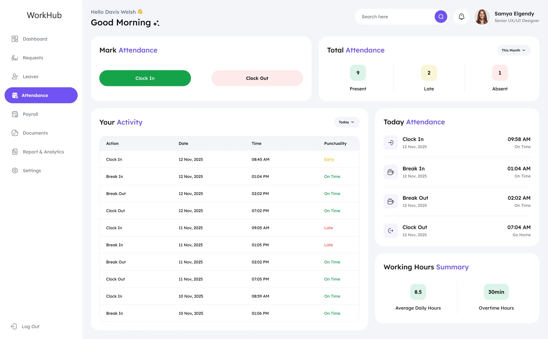The width and height of the screenshot is (548, 339).
Task: Select the Payroll menu item
Action: coord(41,114)
